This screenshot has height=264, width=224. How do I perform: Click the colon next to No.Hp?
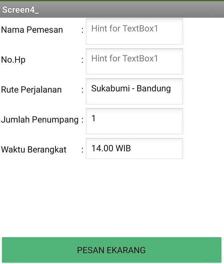(82, 60)
